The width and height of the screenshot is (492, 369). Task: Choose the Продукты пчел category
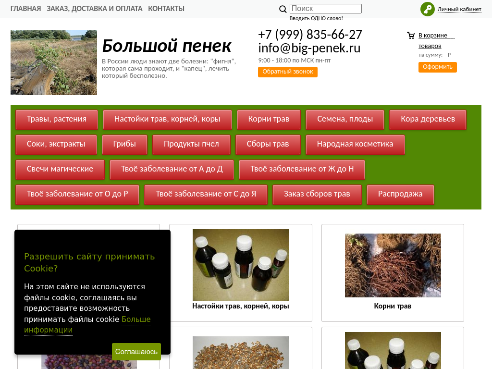coord(191,145)
